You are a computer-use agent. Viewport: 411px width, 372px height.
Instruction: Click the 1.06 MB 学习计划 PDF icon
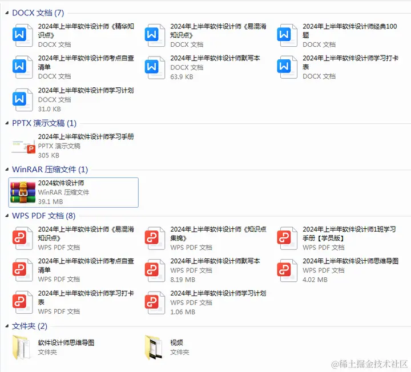pyautogui.click(x=155, y=302)
